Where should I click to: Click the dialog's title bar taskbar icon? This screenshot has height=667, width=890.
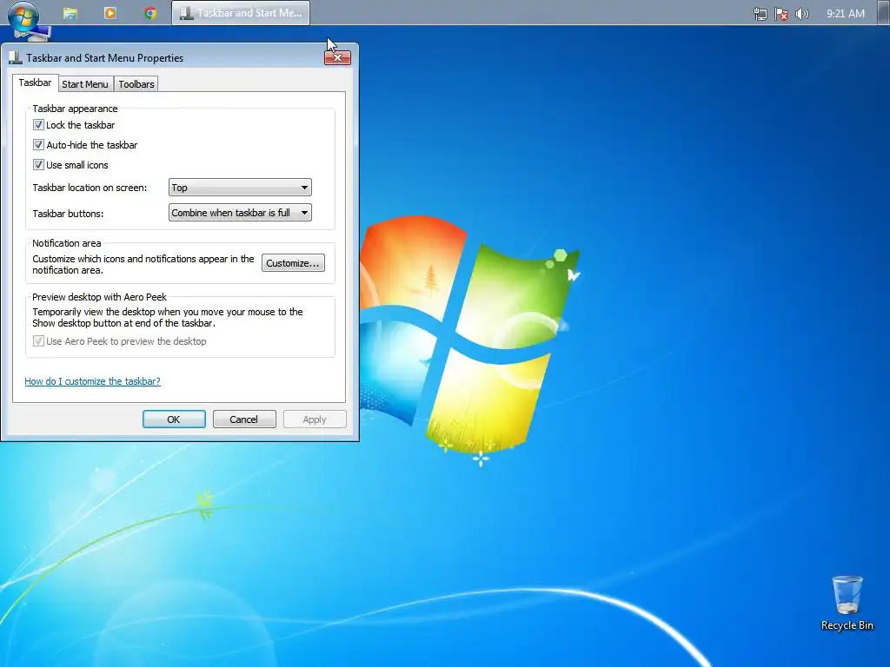tap(16, 58)
